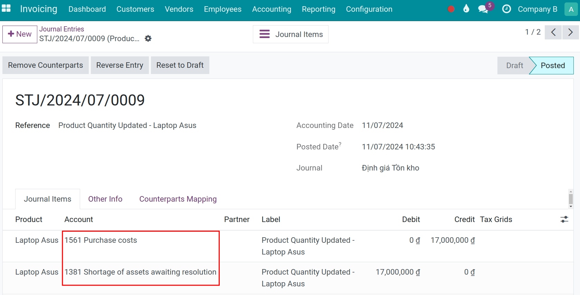This screenshot has height=295, width=580.
Task: Open the Reporting menu
Action: tap(318, 9)
